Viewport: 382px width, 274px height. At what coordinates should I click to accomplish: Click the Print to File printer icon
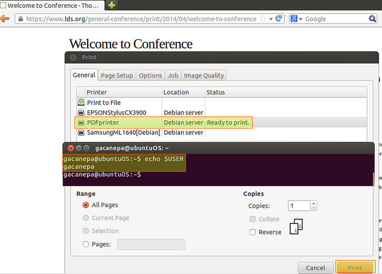pos(81,103)
